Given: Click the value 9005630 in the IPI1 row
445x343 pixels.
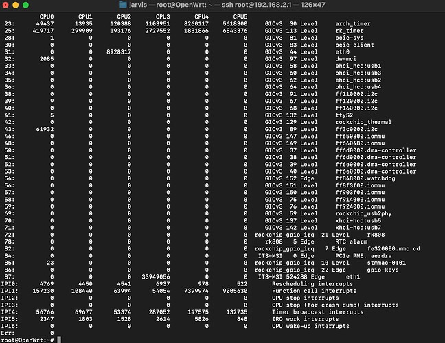Looking at the screenshot, I should [235, 291].
